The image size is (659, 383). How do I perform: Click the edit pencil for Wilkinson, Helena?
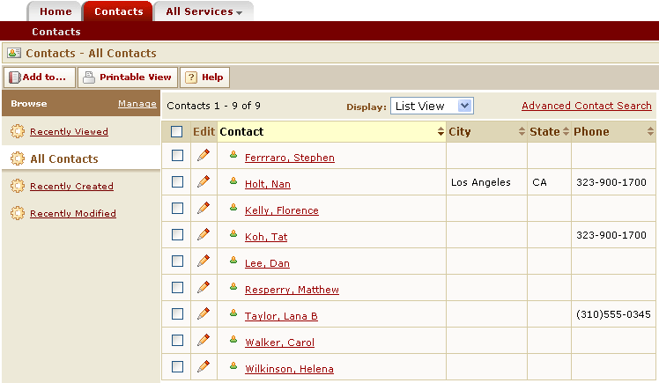204,366
